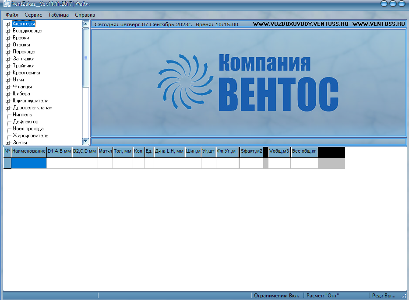The image size is (409, 300).
Task: Select Ниппель in the parts tree
Action: click(22, 115)
